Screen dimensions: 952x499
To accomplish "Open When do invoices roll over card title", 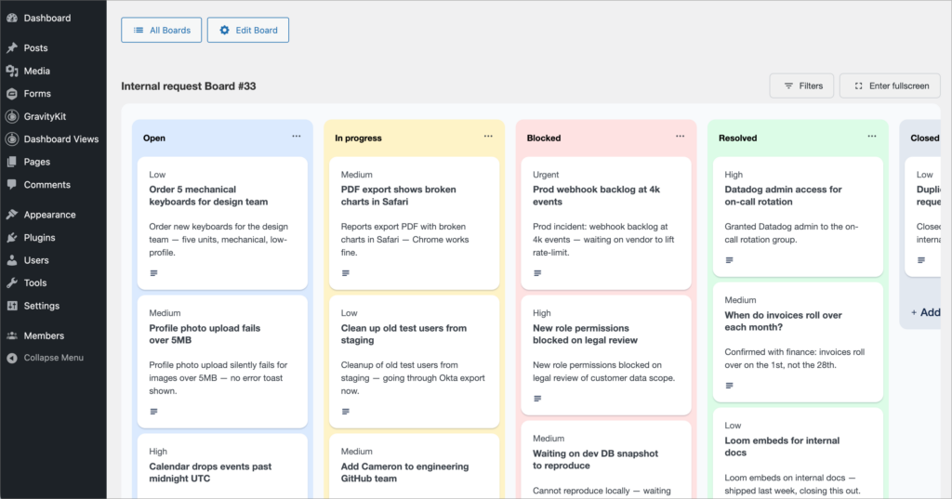I will click(x=783, y=322).
